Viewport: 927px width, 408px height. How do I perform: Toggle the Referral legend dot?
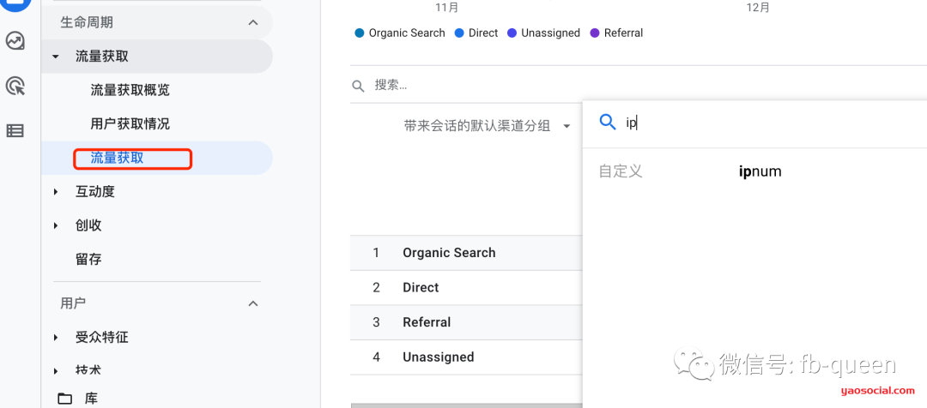pyautogui.click(x=594, y=33)
